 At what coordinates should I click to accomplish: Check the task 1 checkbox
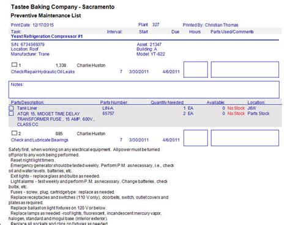14,65
